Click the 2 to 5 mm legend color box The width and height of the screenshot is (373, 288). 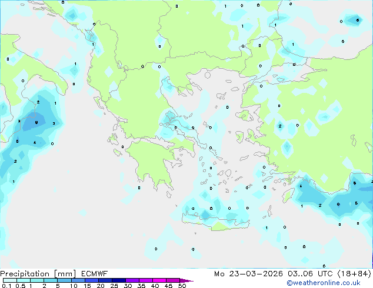coord(51,280)
